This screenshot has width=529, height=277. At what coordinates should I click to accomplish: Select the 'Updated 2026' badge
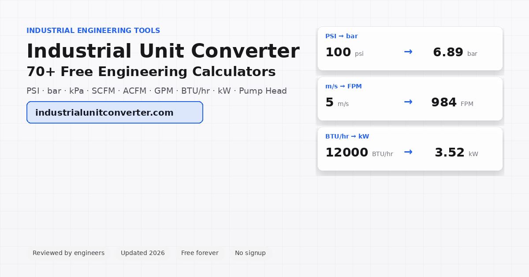[142, 253]
